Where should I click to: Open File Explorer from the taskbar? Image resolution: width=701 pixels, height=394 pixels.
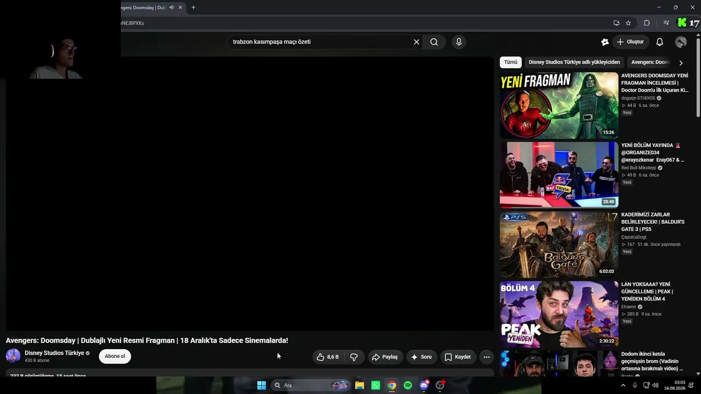[x=360, y=385]
